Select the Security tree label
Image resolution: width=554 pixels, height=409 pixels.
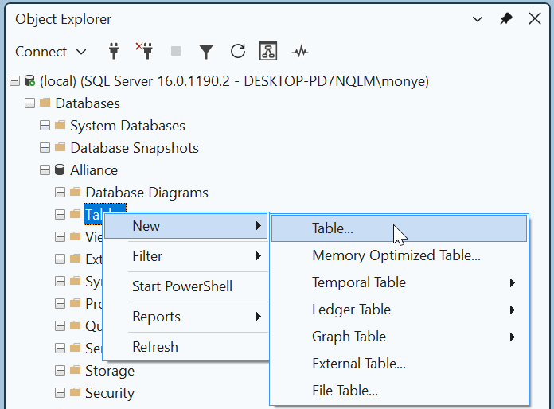point(110,393)
